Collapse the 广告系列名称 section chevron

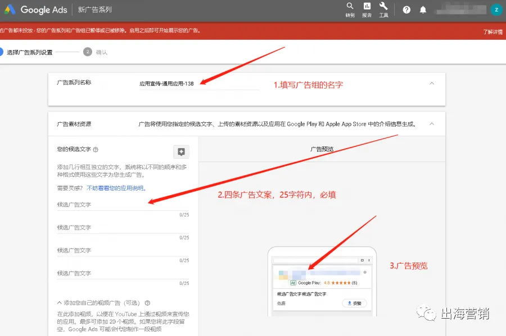[432, 84]
